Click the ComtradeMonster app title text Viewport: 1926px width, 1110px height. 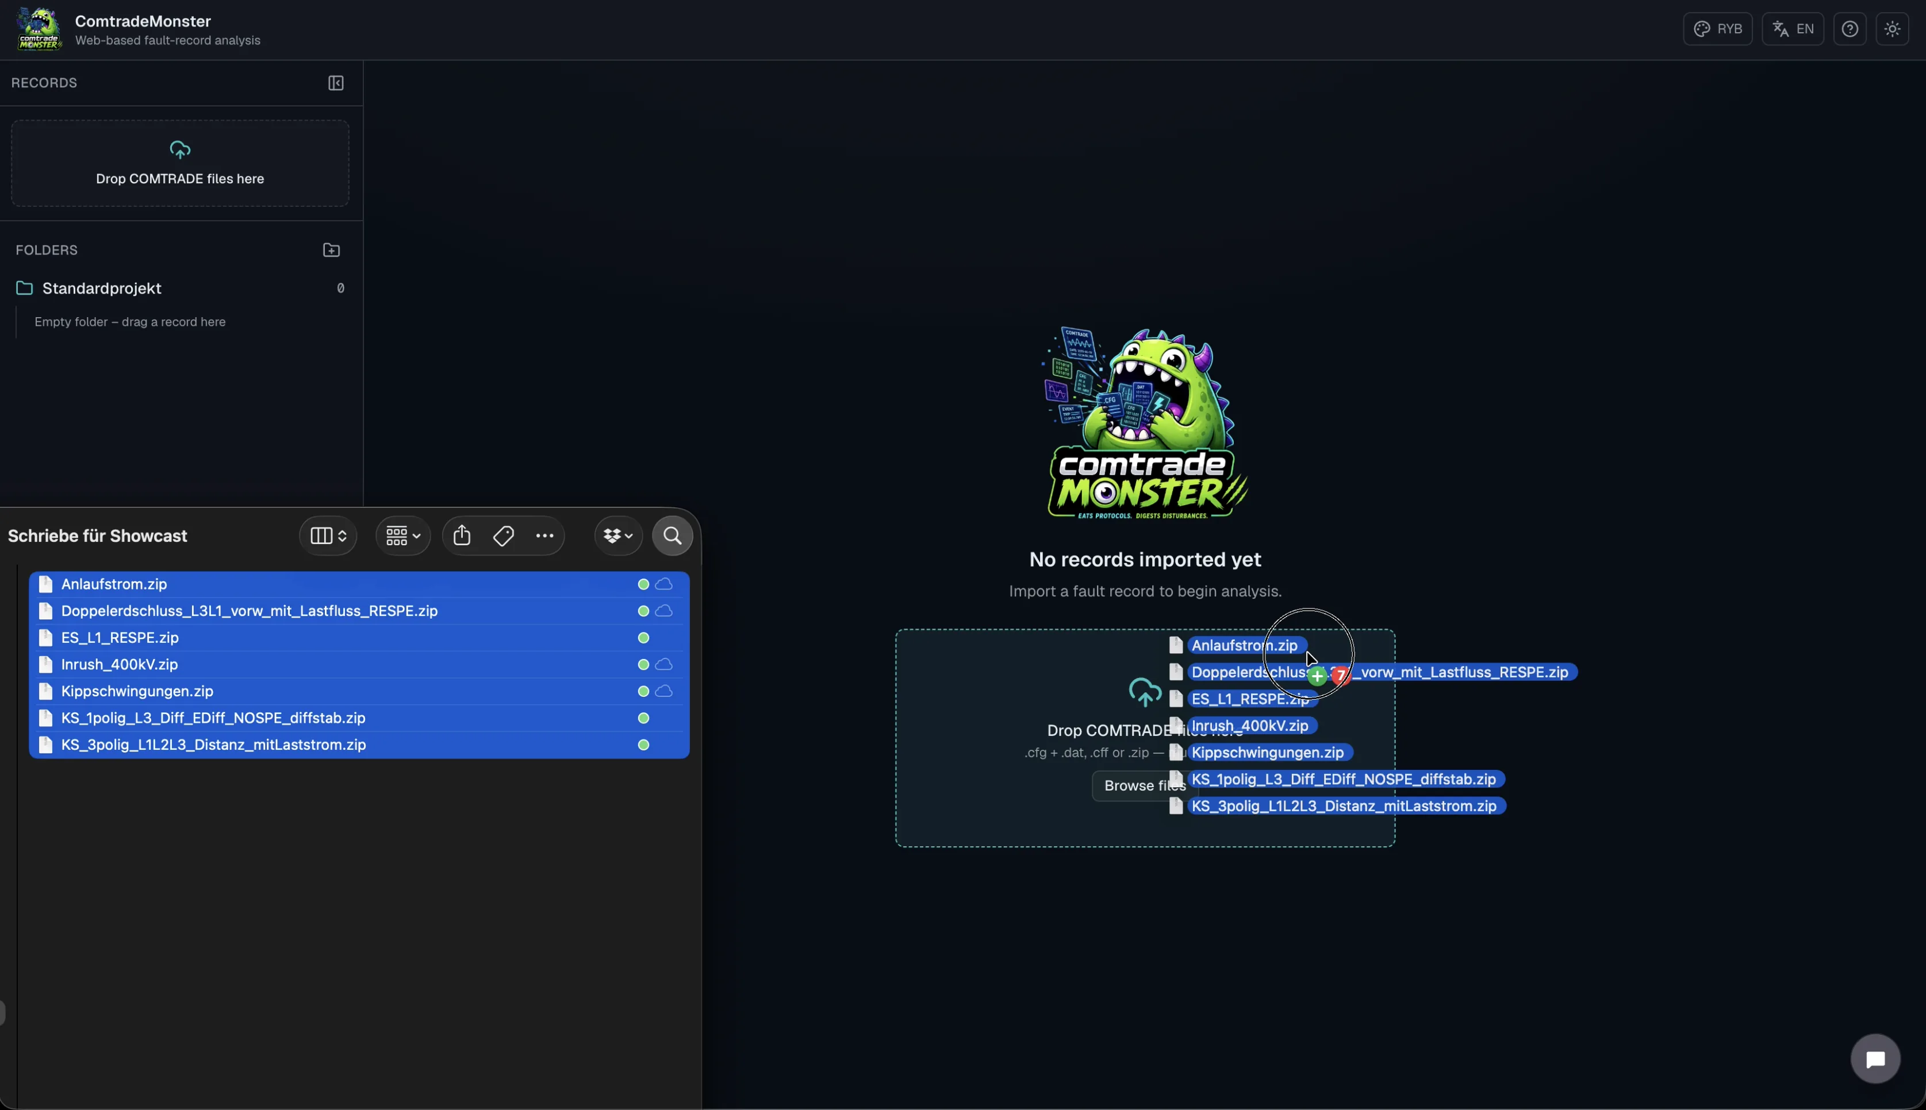click(143, 21)
